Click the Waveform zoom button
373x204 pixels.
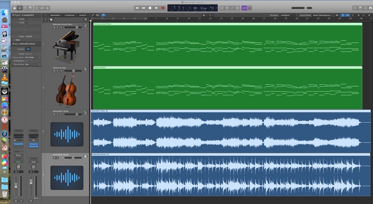pos(337,15)
